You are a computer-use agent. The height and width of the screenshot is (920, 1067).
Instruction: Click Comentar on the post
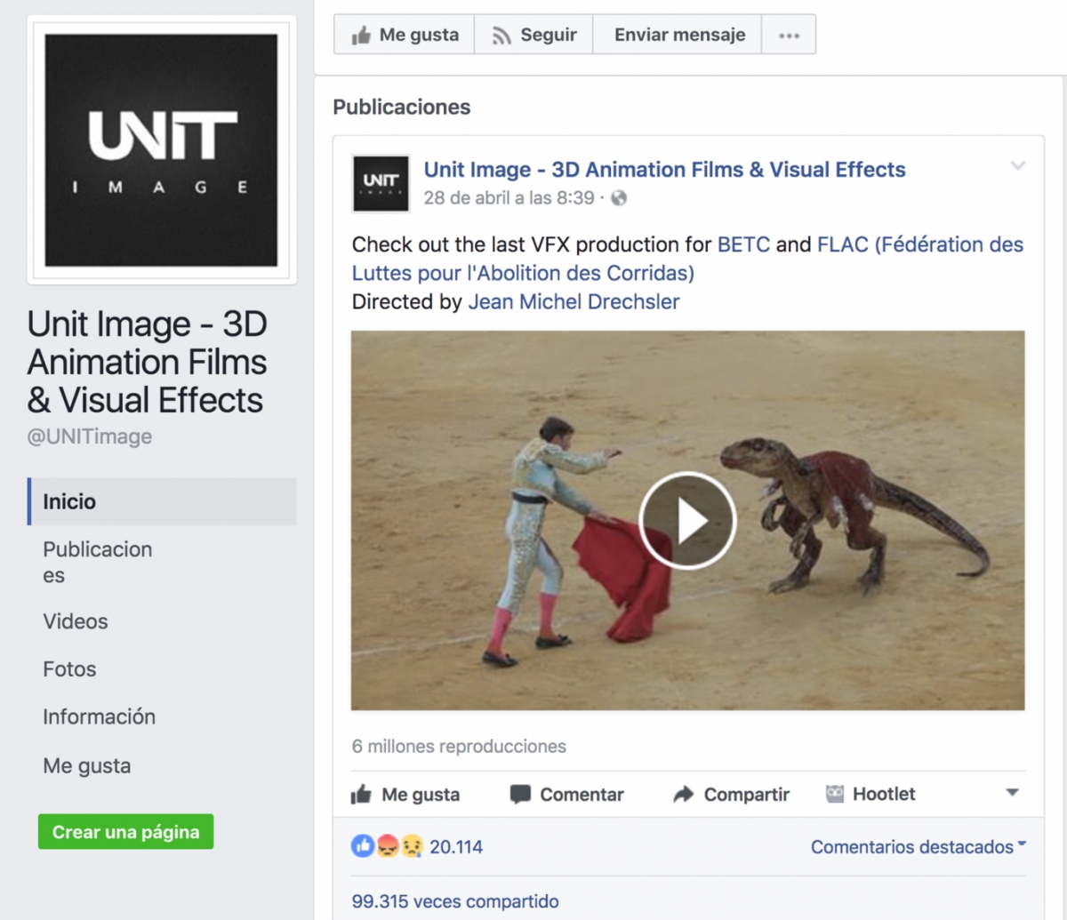567,795
